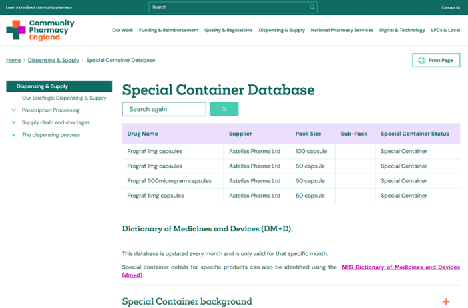Open the Funding & Reimbursement menu
The image size is (468, 308).
pyautogui.click(x=168, y=30)
